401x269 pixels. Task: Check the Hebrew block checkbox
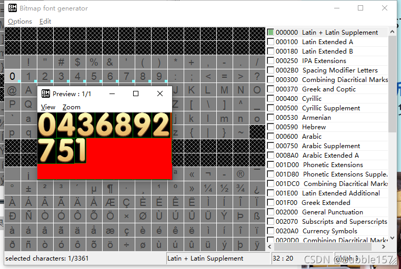click(x=270, y=127)
